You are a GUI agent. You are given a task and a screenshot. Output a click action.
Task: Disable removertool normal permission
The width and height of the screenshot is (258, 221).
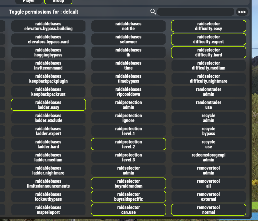click(x=208, y=210)
